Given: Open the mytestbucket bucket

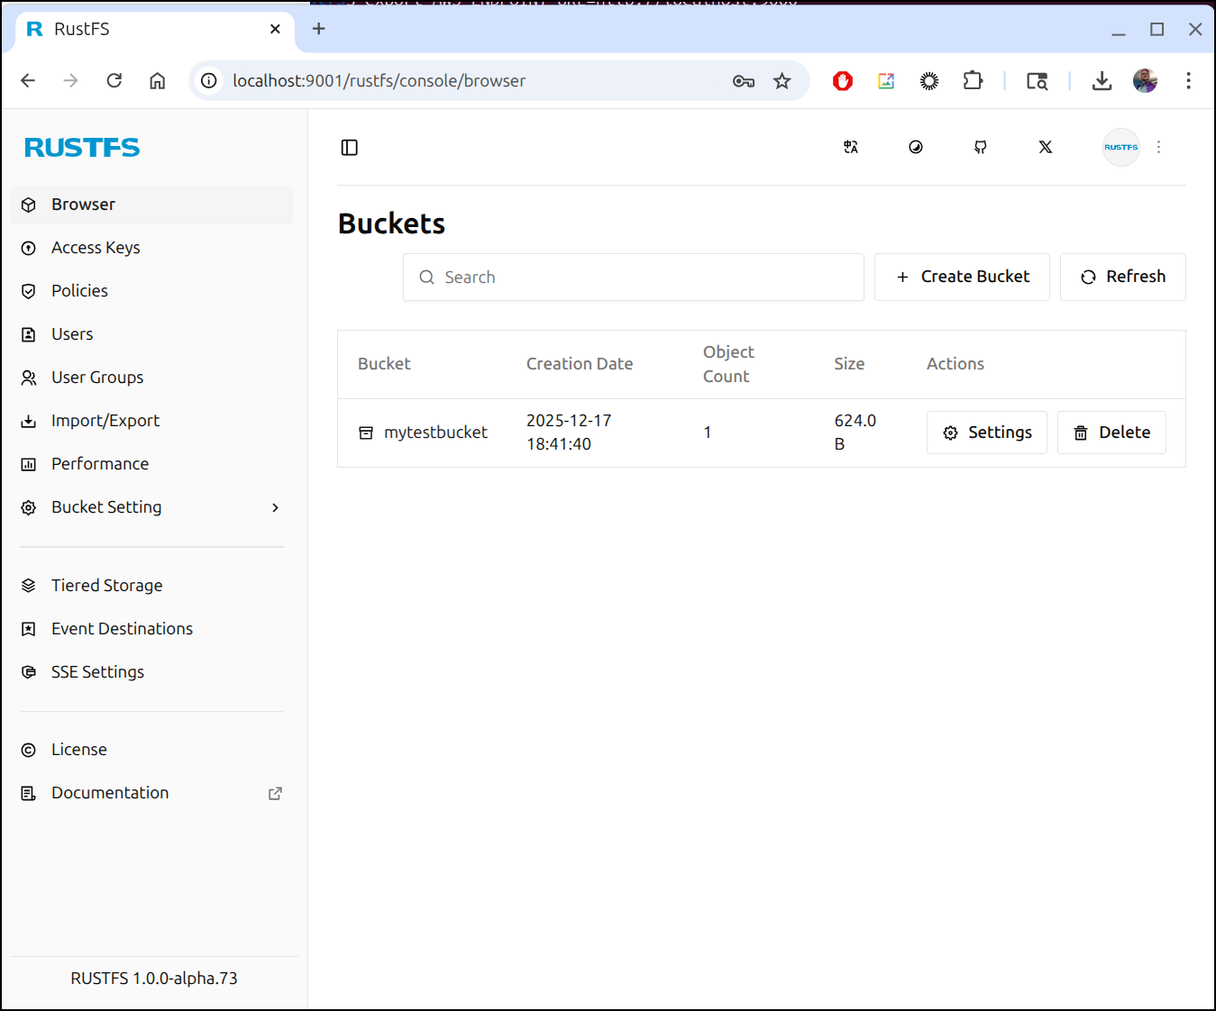Looking at the screenshot, I should coord(434,433).
